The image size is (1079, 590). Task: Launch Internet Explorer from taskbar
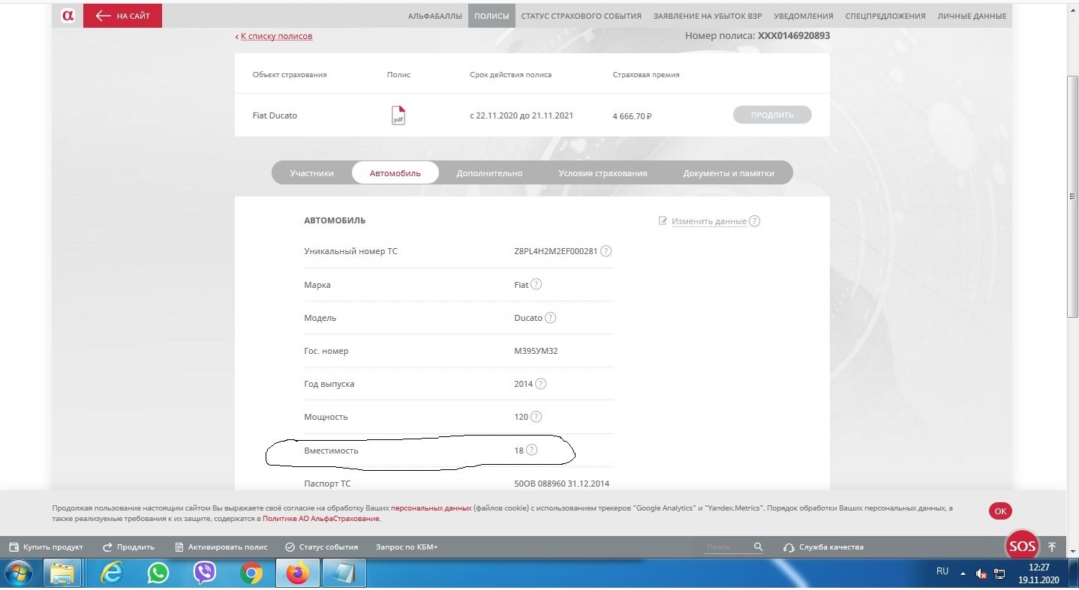[x=112, y=574]
